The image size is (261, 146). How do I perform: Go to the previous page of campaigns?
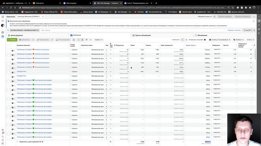coord(182,40)
